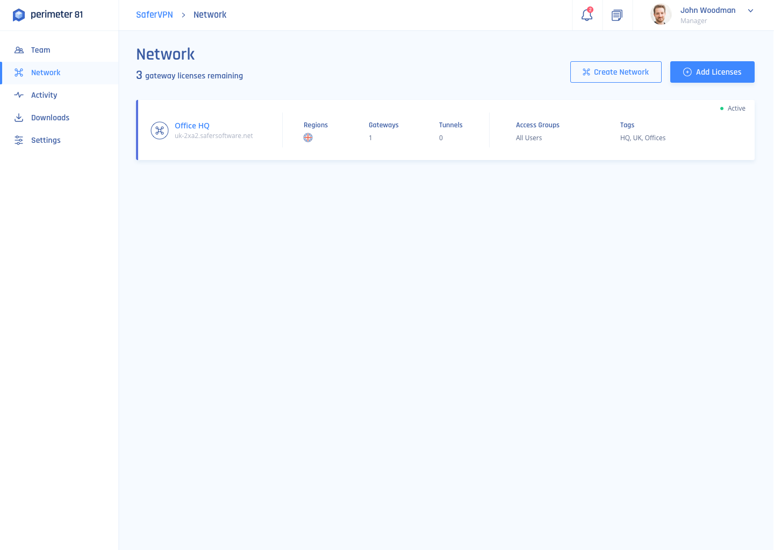774x550 pixels.
Task: Click the Network breadcrumb text
Action: tap(210, 15)
